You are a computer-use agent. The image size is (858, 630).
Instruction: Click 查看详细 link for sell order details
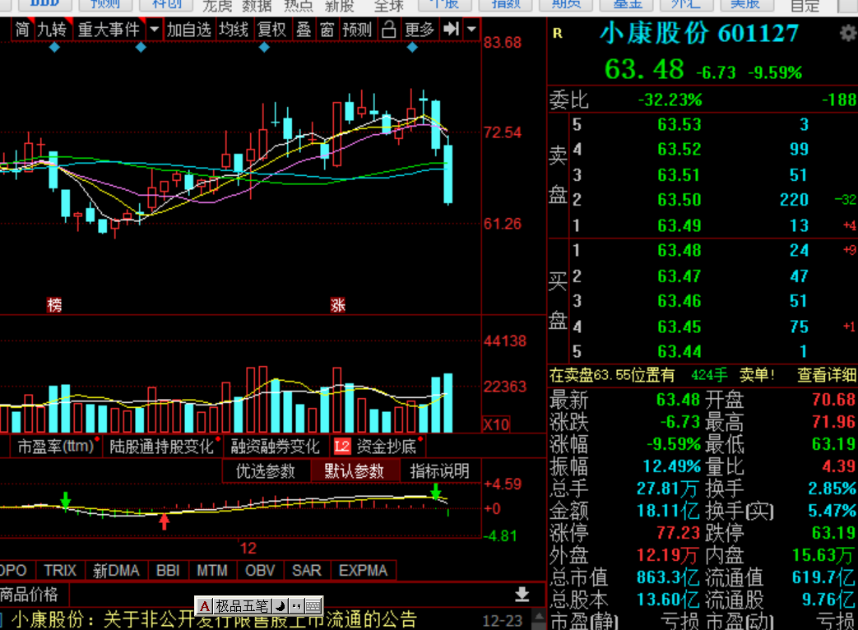coord(827,375)
